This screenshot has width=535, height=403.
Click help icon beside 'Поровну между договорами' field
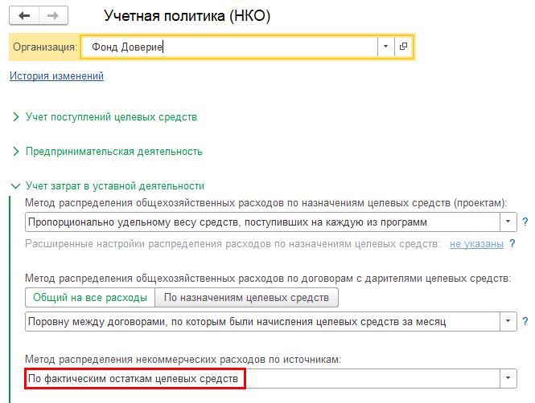[x=525, y=322]
